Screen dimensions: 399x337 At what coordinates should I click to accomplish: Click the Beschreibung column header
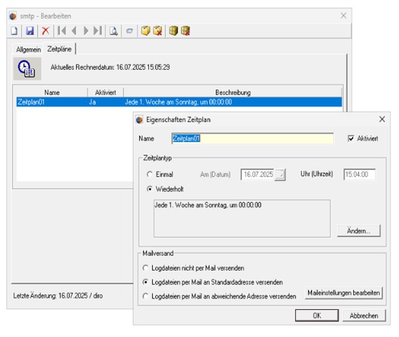click(x=233, y=92)
